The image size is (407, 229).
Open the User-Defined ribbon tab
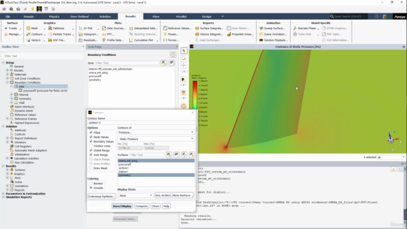79,17
